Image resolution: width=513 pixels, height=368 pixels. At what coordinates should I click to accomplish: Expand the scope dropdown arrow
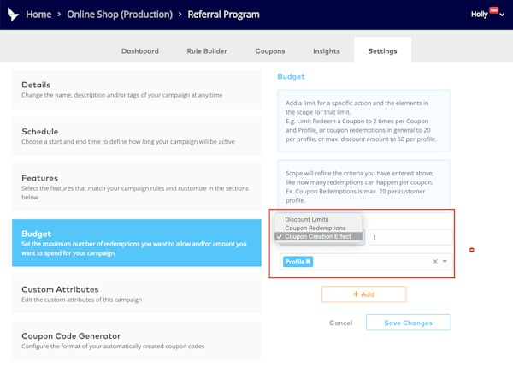(x=445, y=262)
